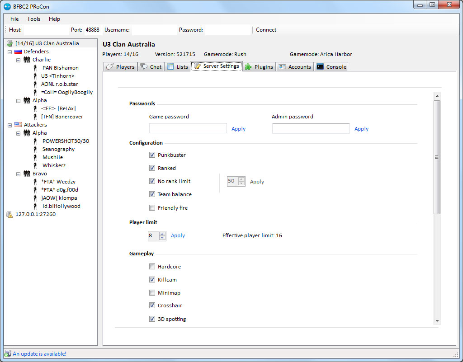Collapse the Attackers team node
The width and height of the screenshot is (463, 362).
click(10, 125)
